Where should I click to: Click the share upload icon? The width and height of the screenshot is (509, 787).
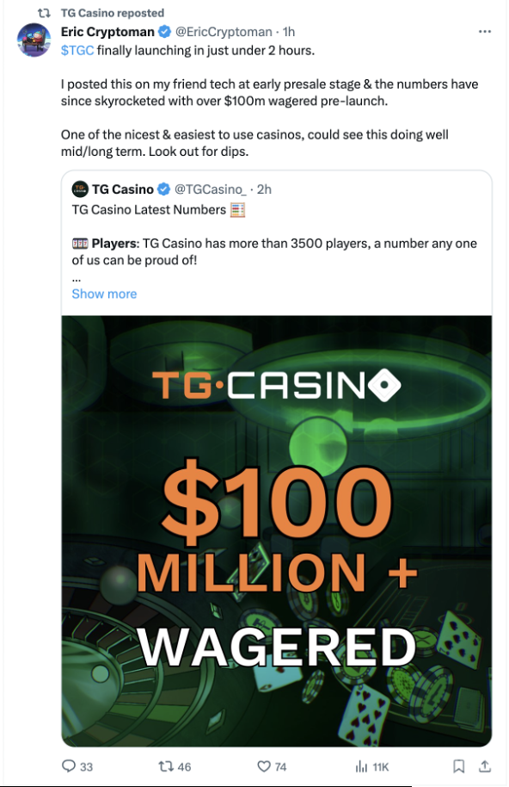click(484, 766)
